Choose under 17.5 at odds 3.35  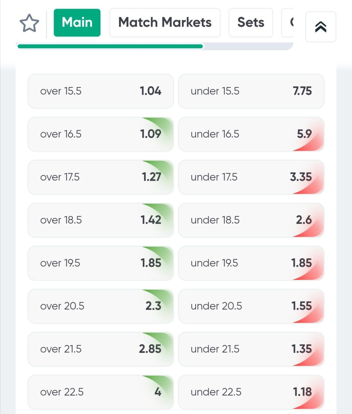tap(251, 177)
